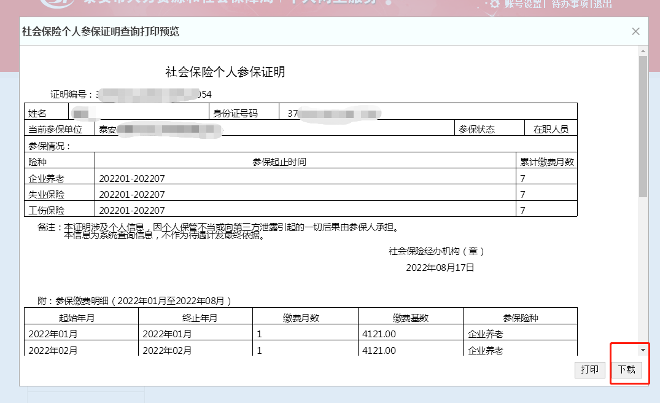Click the certificate heading 社会保险个人参保证明
Screen dimensions: 660x403
coord(225,72)
